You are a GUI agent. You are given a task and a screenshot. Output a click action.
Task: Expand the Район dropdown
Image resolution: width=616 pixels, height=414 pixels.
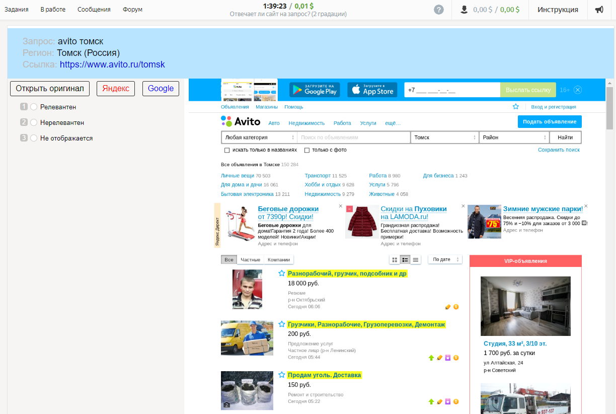click(514, 137)
